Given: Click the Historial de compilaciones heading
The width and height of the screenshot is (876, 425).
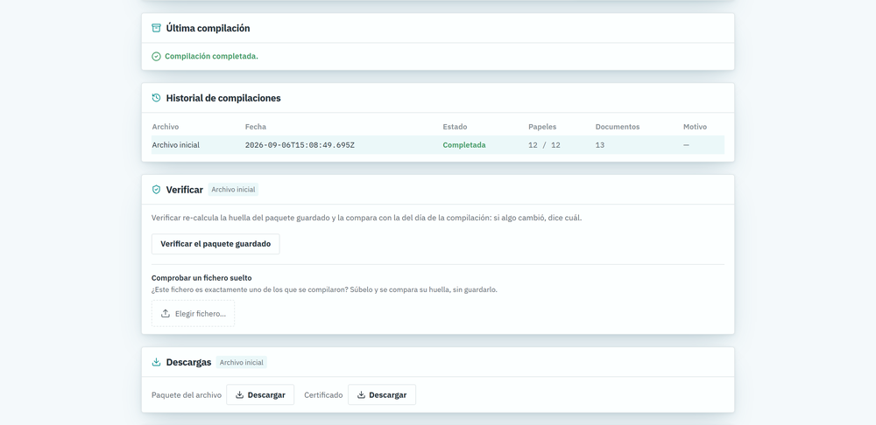Looking at the screenshot, I should coord(223,98).
